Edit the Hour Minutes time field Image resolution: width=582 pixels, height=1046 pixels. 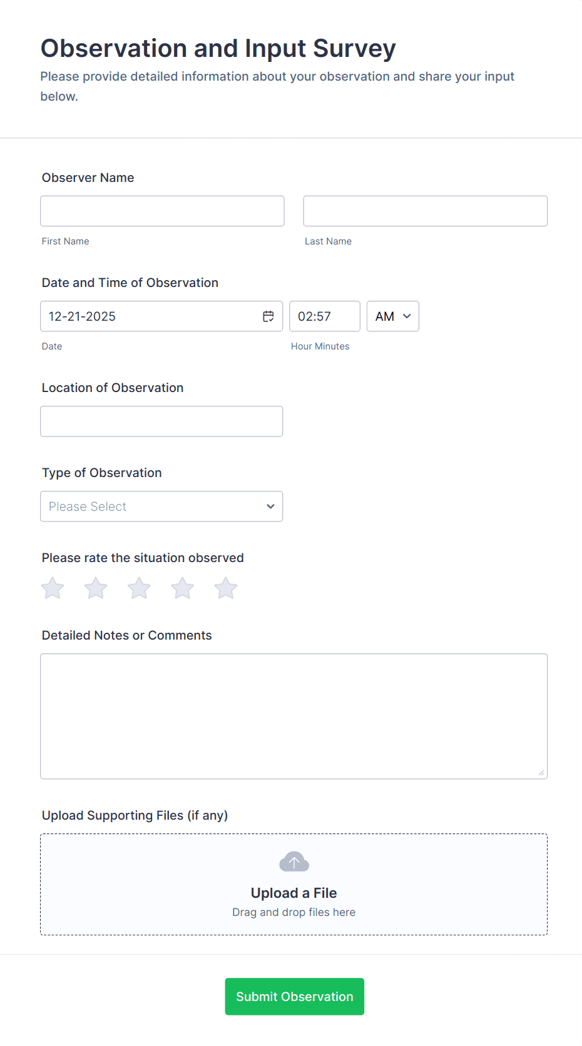(x=324, y=316)
